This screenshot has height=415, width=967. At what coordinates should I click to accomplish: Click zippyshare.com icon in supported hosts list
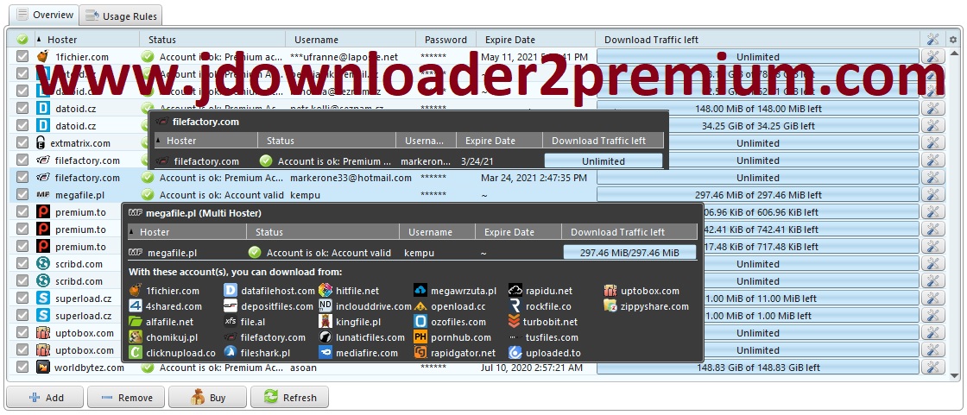click(x=610, y=305)
